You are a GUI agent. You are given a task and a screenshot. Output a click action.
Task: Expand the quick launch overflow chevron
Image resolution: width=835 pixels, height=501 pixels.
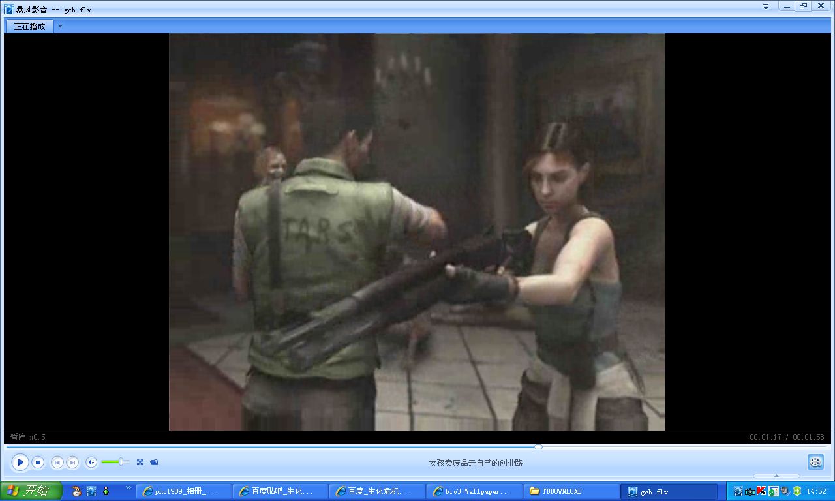click(129, 488)
